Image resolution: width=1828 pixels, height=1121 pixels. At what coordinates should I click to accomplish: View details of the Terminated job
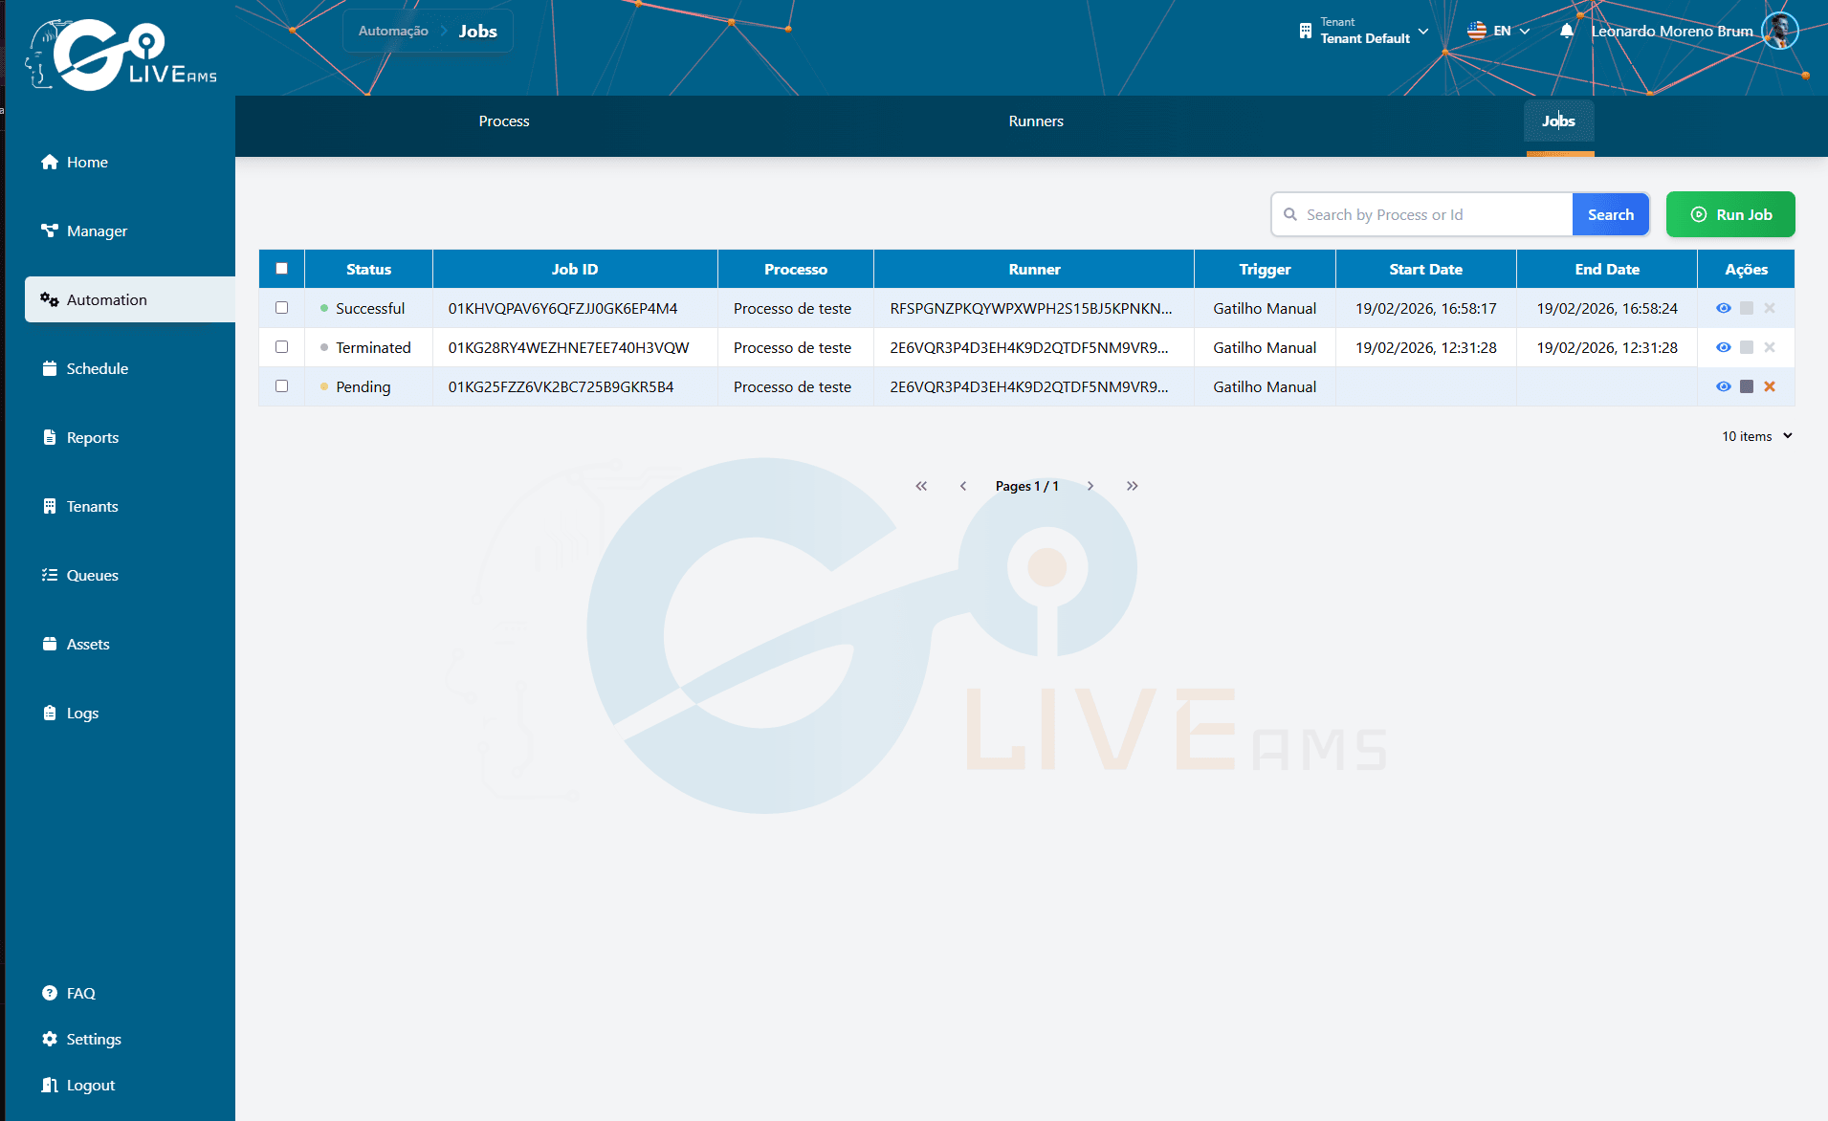click(1723, 347)
